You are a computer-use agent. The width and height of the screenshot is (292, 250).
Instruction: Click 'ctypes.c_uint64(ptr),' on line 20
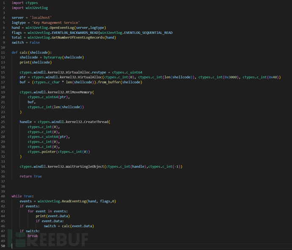(49, 97)
